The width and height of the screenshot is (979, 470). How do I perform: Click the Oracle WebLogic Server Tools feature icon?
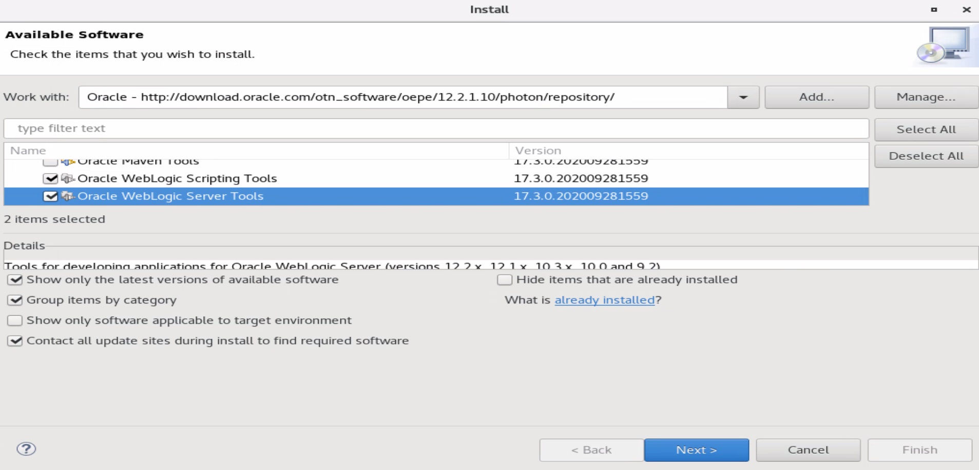67,196
